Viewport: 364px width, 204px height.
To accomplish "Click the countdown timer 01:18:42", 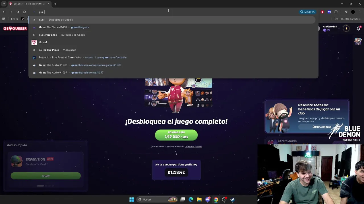I will click(x=176, y=172).
